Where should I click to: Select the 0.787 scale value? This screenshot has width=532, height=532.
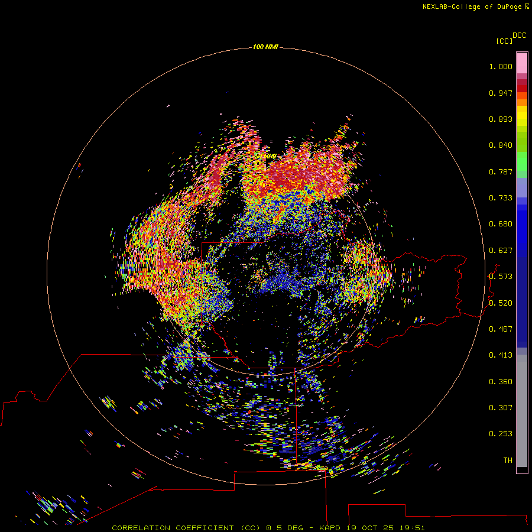pos(501,171)
